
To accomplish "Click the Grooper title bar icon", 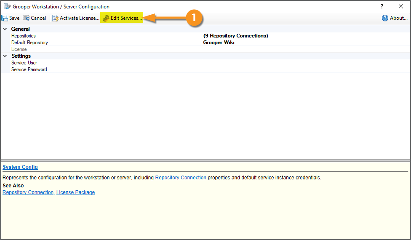I will point(7,6).
